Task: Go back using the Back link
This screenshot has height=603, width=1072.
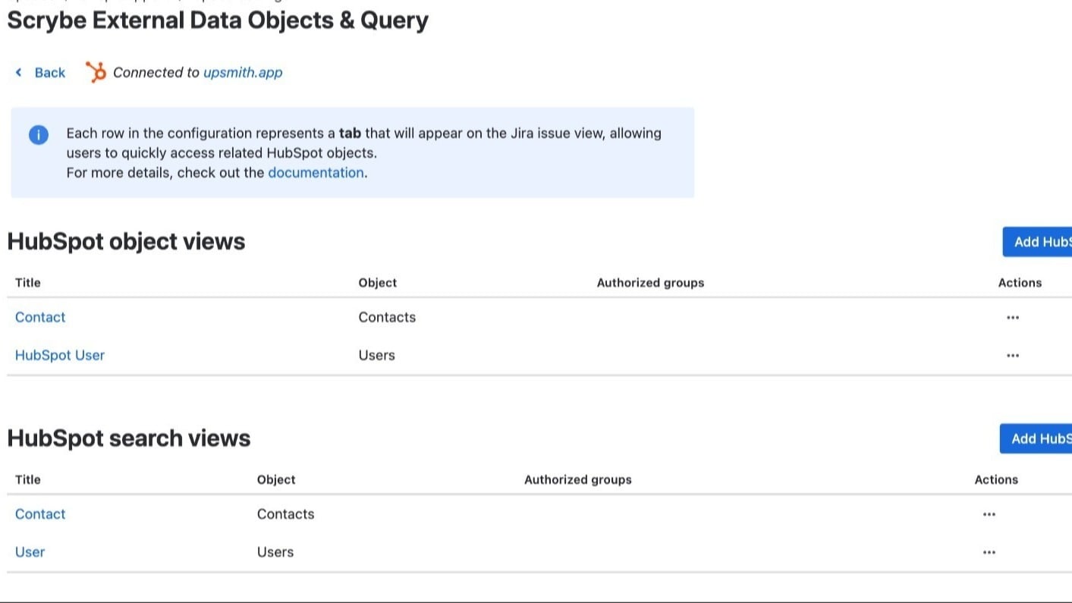Action: coord(50,73)
